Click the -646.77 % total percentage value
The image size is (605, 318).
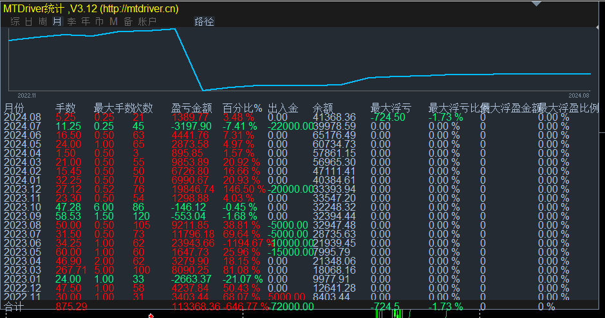pos(246,307)
